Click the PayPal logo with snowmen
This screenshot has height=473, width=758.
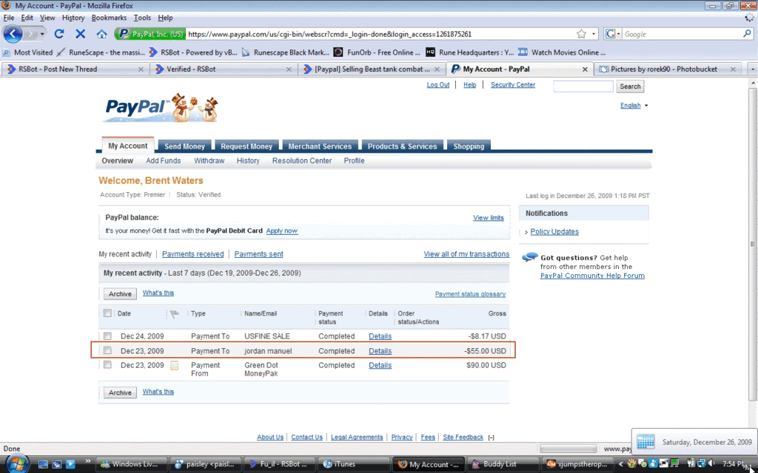[x=161, y=107]
